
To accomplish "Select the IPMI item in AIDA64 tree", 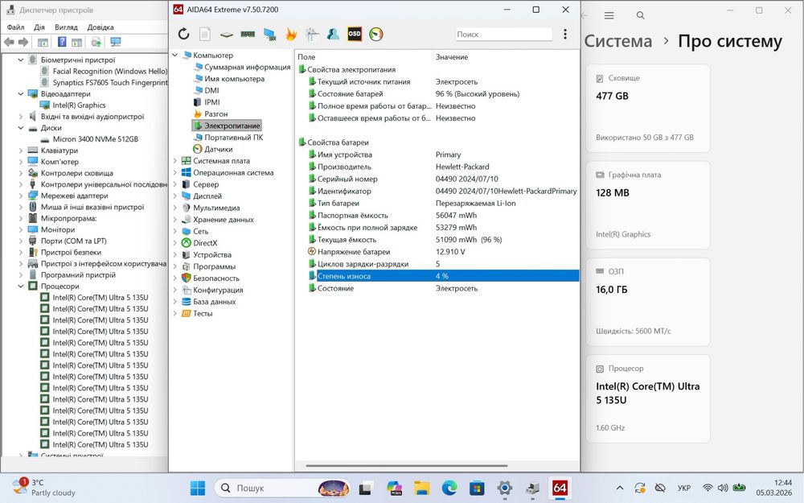I will [211, 102].
